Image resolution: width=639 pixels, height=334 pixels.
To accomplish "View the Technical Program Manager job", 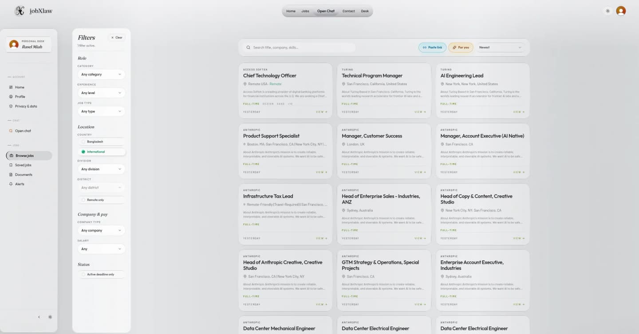I will click(x=420, y=112).
